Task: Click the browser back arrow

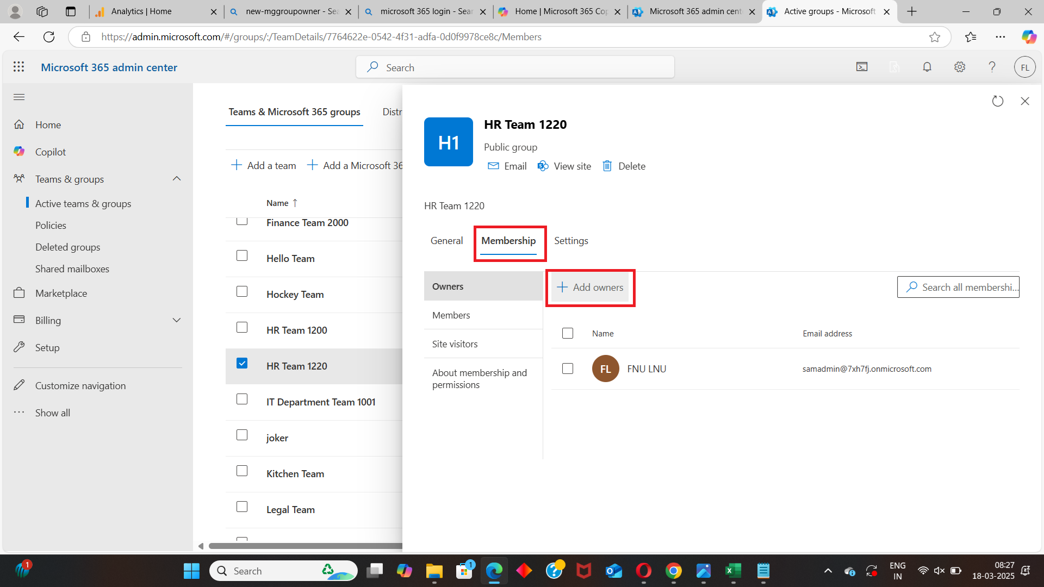Action: [x=19, y=37]
